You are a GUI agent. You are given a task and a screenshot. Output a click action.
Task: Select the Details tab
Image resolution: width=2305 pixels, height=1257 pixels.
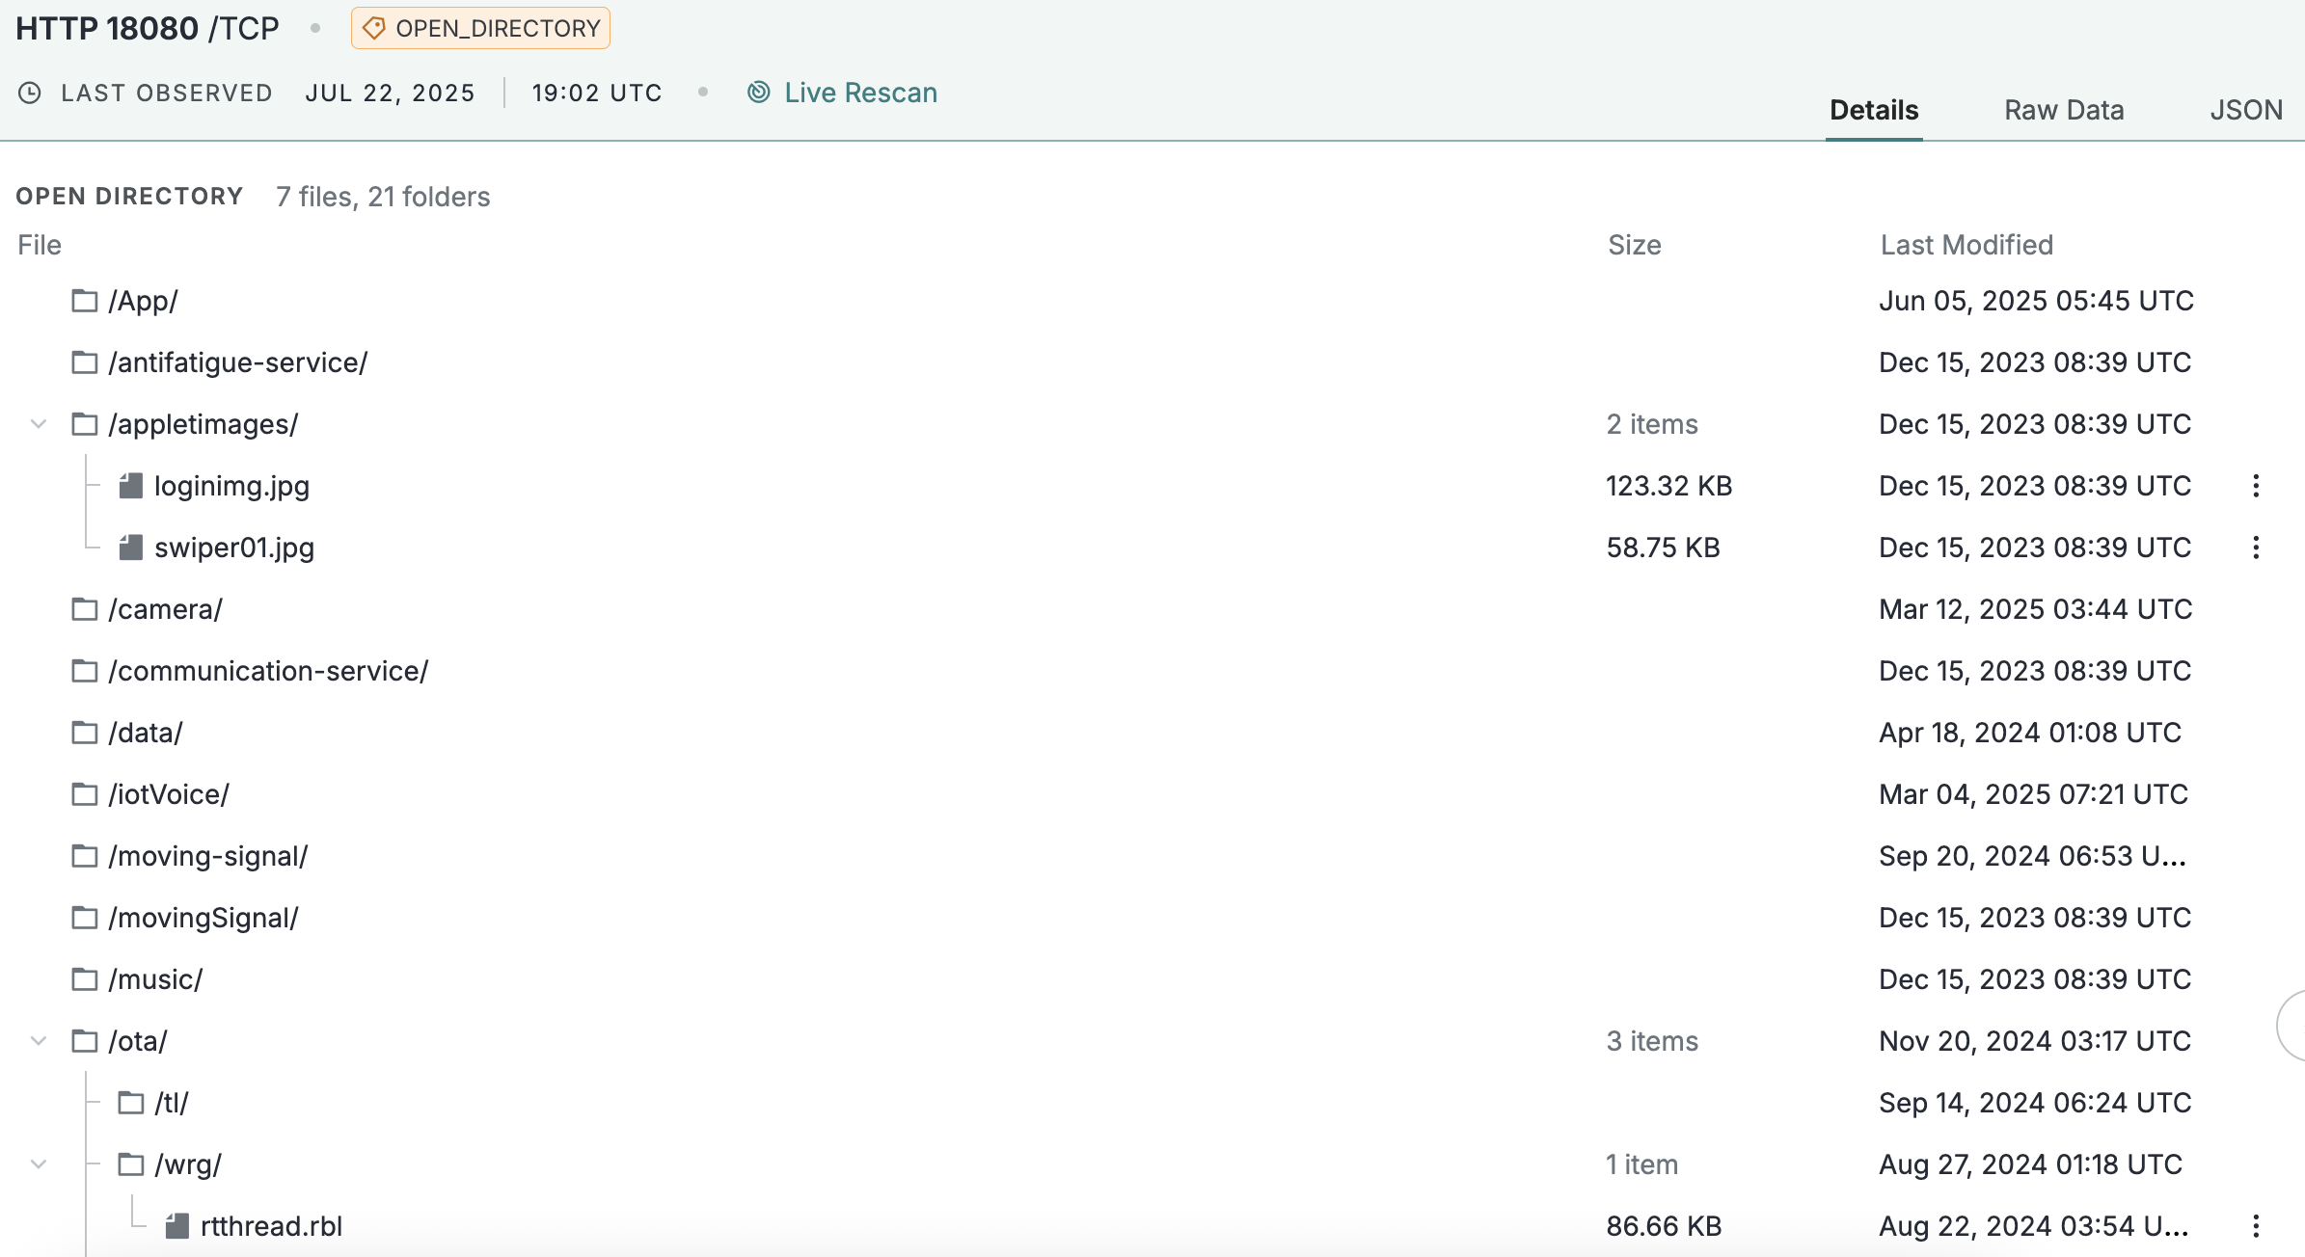pyautogui.click(x=1874, y=110)
